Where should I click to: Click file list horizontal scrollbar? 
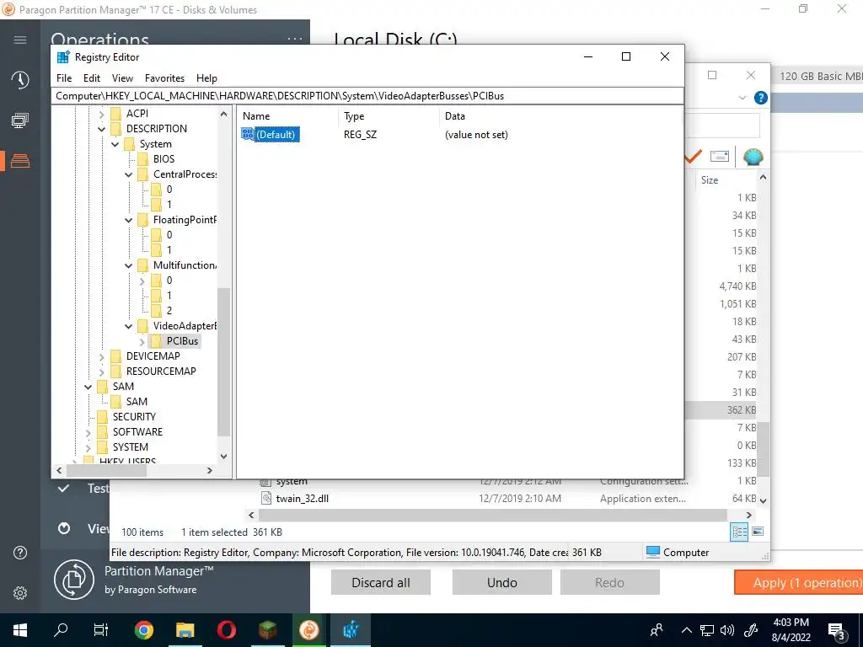click(x=492, y=515)
